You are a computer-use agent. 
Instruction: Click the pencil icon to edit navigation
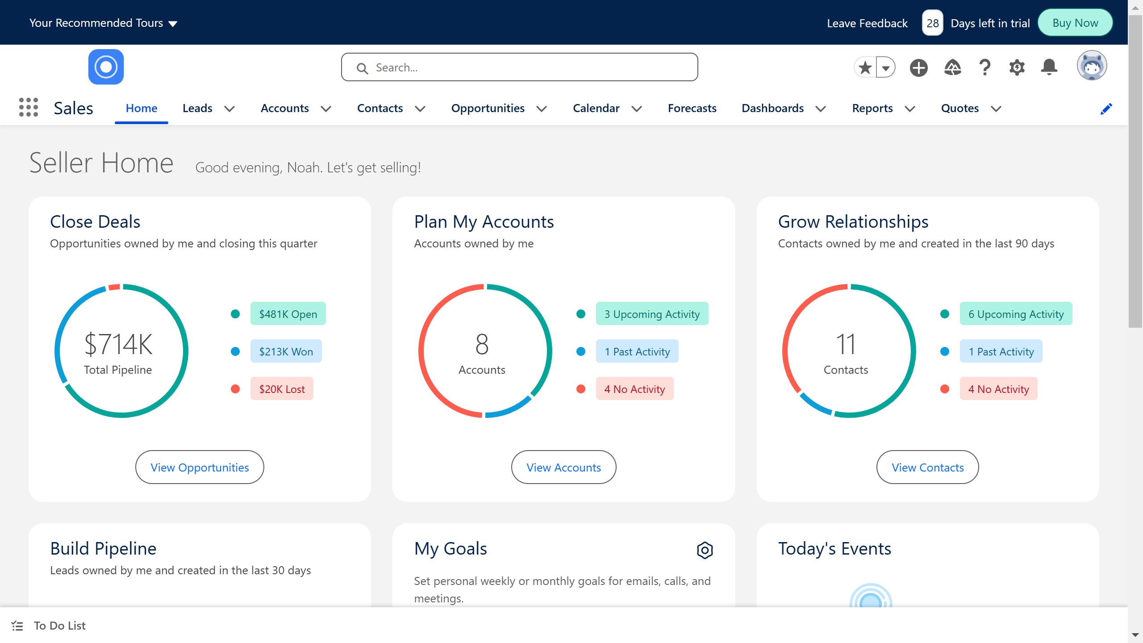[1106, 109]
